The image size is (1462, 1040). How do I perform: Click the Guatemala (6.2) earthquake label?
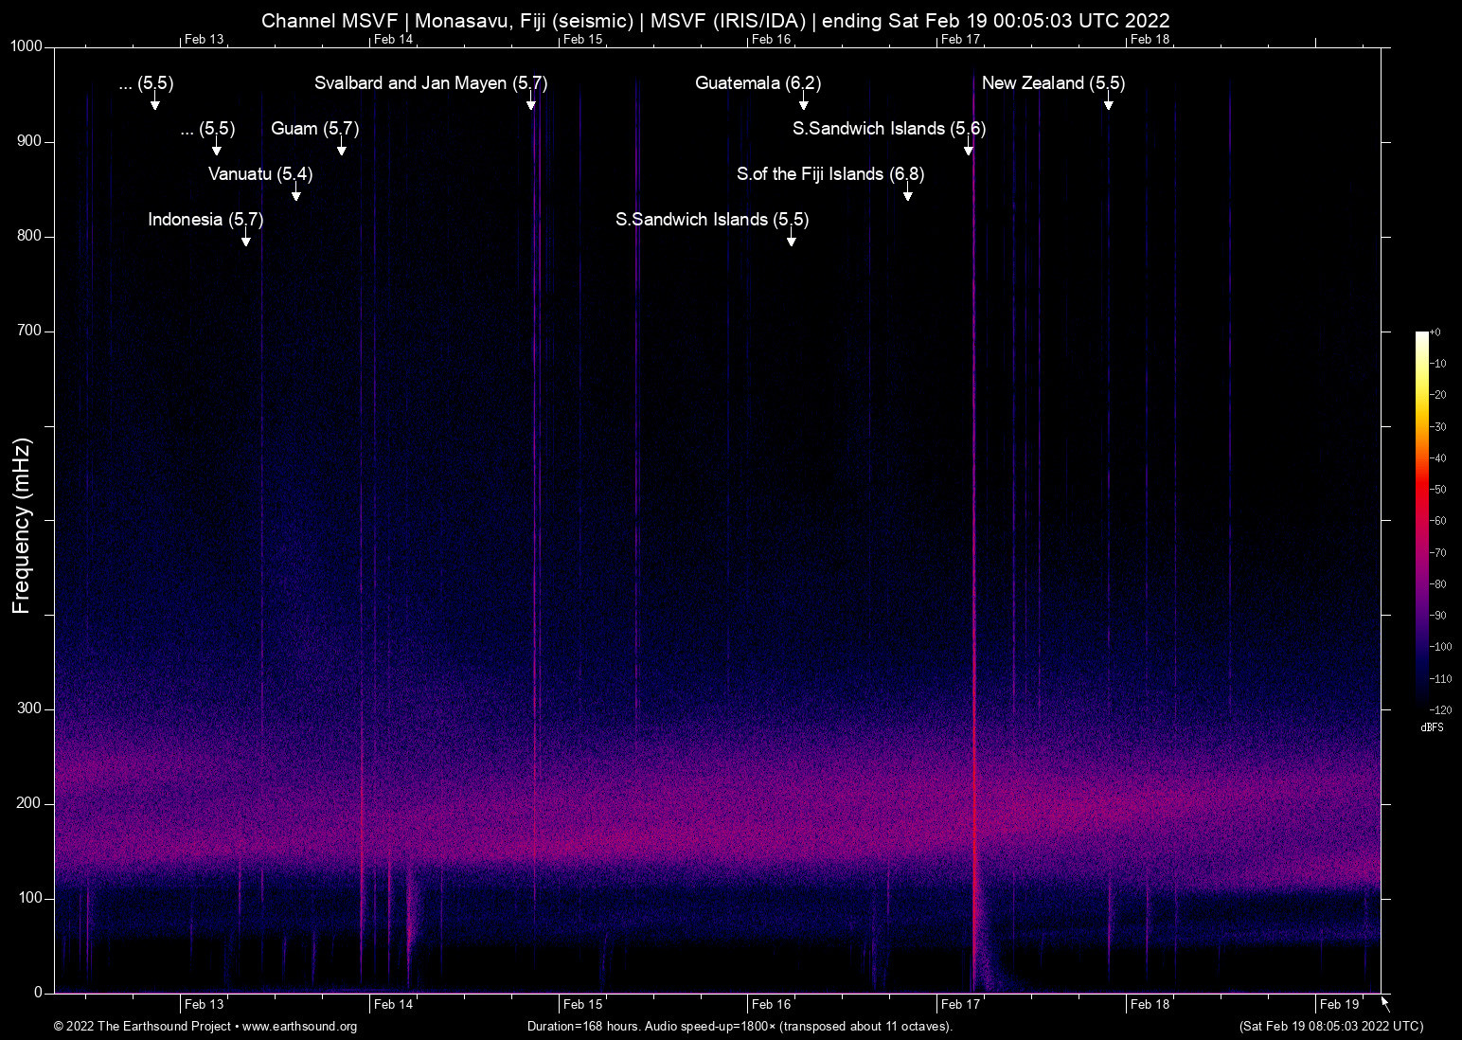758,82
